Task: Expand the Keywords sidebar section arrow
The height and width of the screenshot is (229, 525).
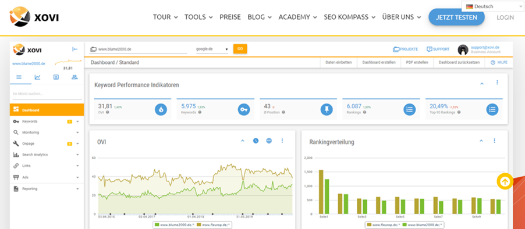Action: (77, 121)
